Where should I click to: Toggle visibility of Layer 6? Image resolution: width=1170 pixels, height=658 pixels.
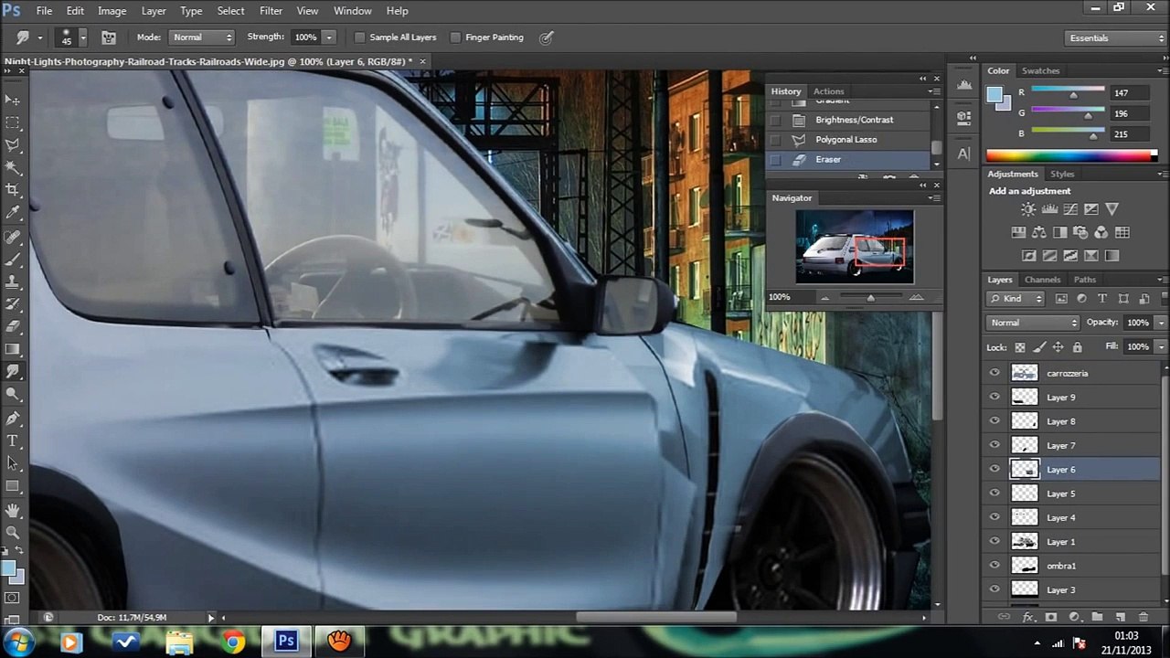994,469
